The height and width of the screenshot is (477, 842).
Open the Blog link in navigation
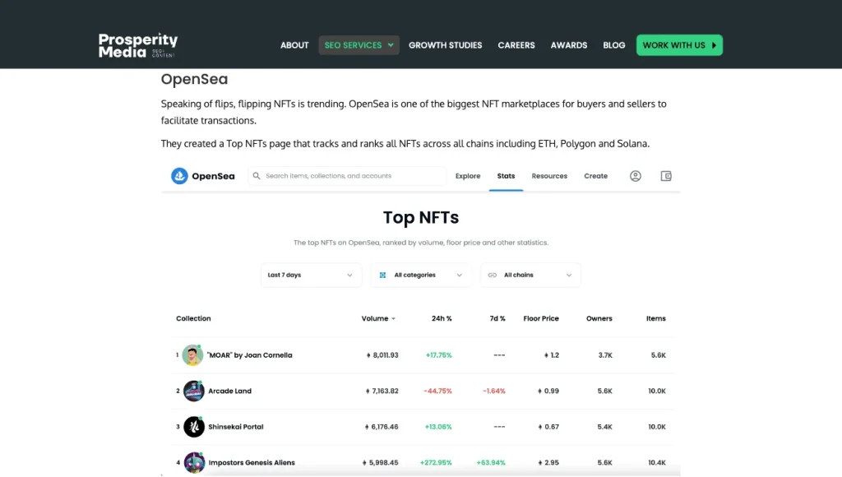[613, 45]
